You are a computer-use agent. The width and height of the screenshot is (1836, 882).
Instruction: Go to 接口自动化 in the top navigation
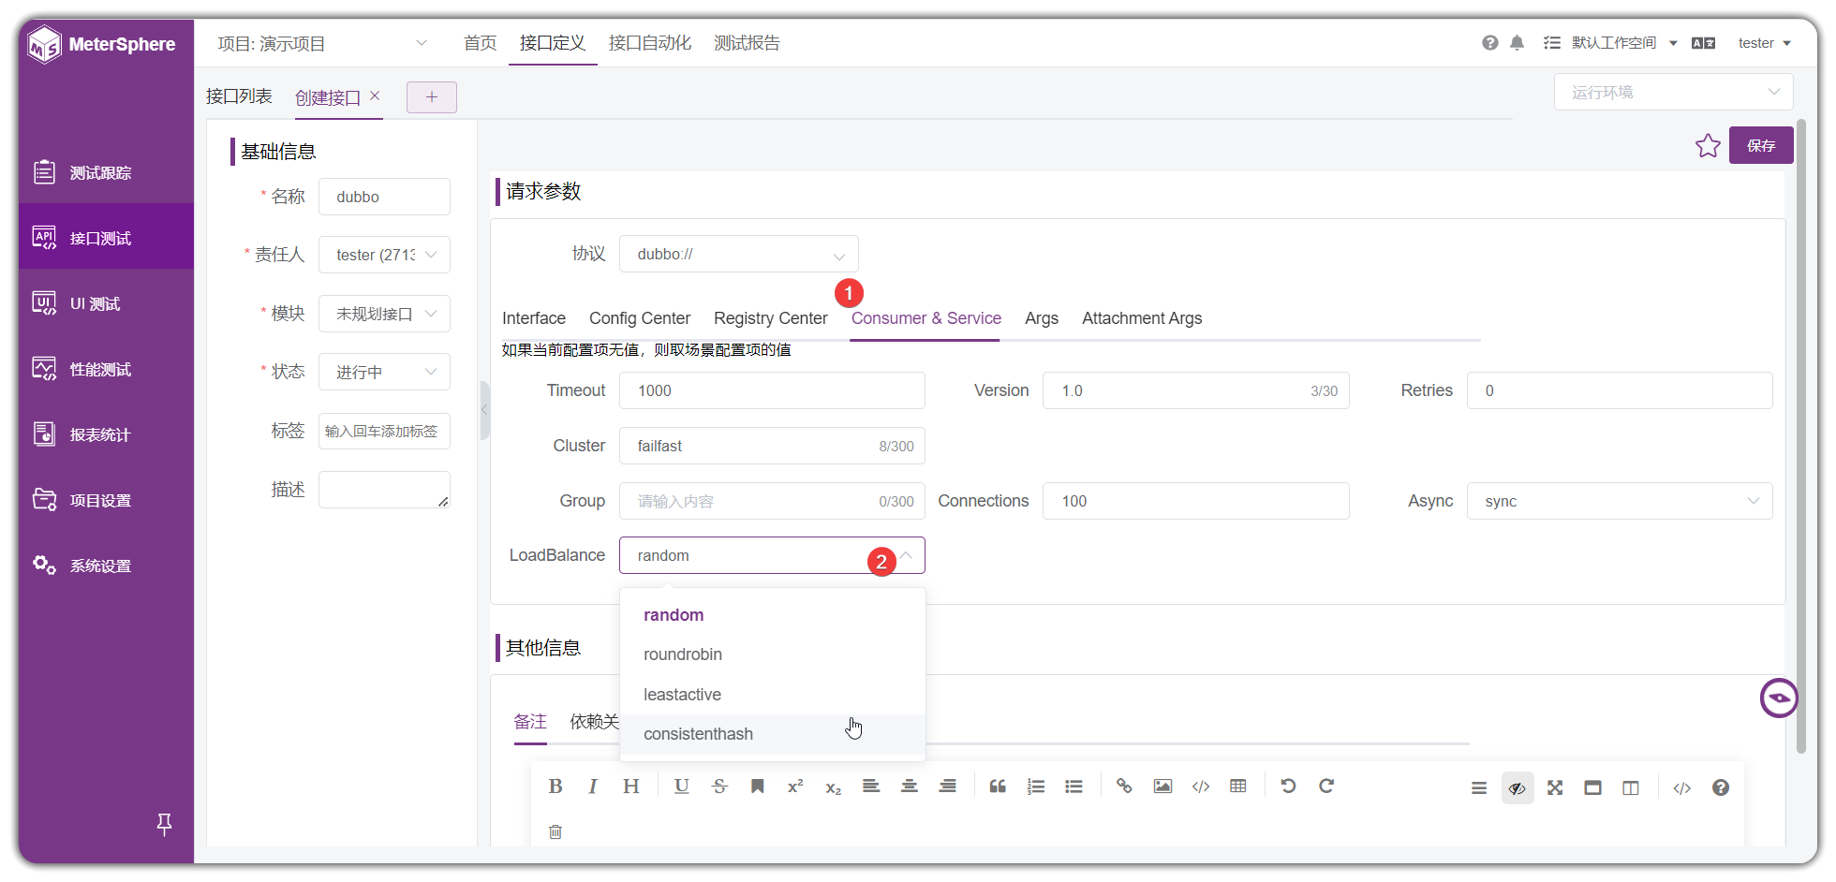(650, 44)
